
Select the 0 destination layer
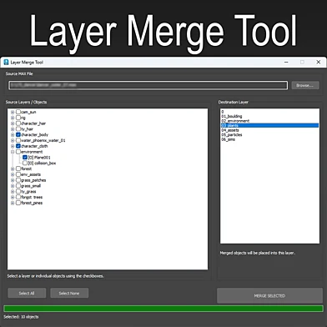269,112
